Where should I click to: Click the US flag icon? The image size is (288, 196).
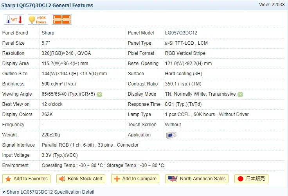(173, 179)
